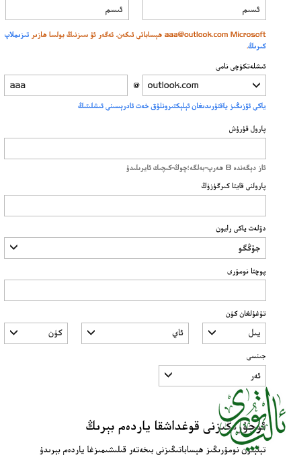Click the outlook.com domain dropdown arrow

point(256,85)
